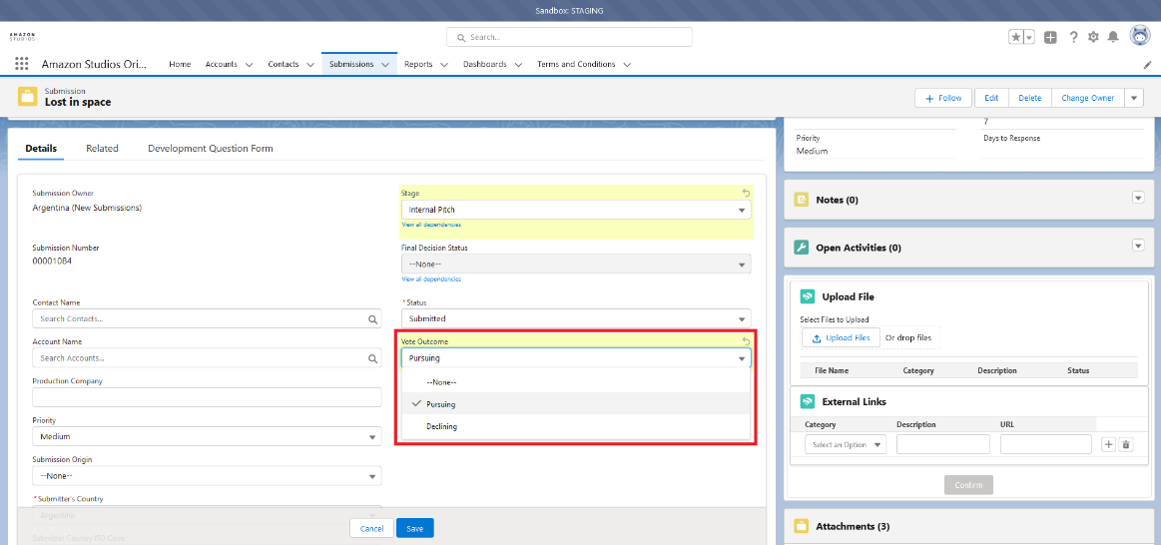The width and height of the screenshot is (1161, 545).
Task: Open the Dashboards nav tab
Action: 485,65
